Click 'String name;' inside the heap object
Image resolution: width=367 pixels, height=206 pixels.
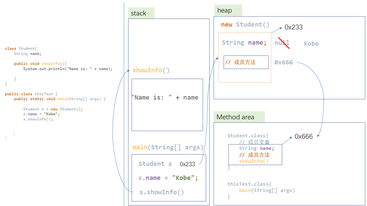pyautogui.click(x=244, y=43)
